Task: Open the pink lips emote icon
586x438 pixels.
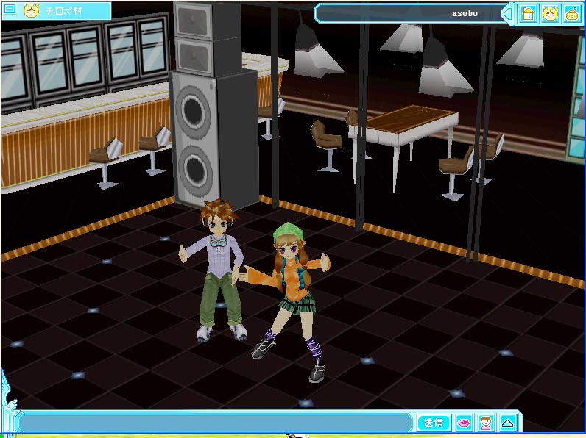Action: click(465, 423)
